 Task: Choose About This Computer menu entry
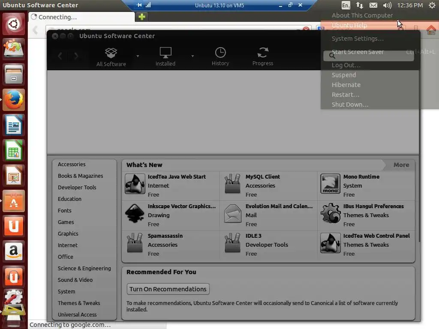tap(362, 15)
